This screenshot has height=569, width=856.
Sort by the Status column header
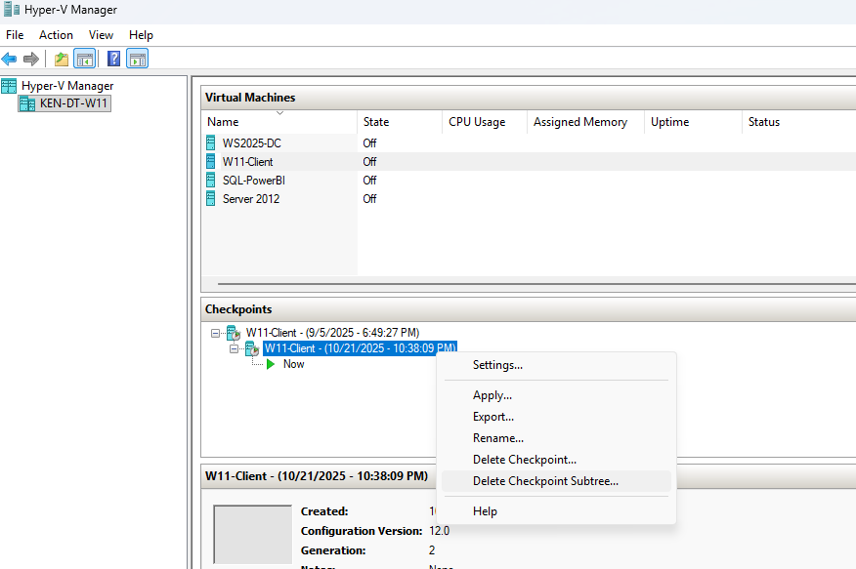[799, 122]
